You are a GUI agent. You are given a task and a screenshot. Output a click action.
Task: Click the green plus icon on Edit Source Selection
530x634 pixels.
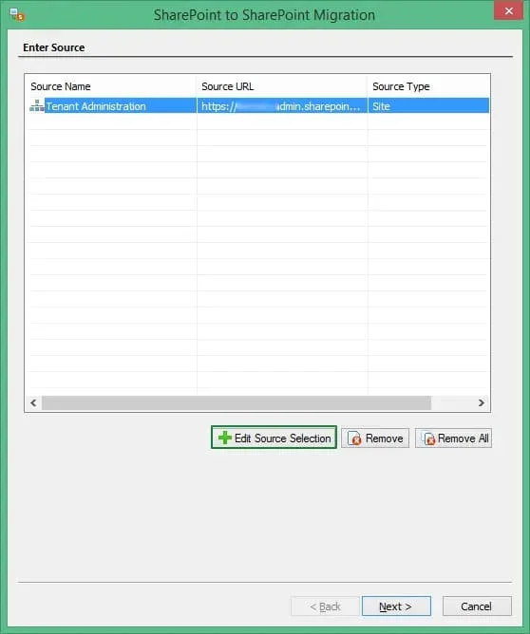225,438
